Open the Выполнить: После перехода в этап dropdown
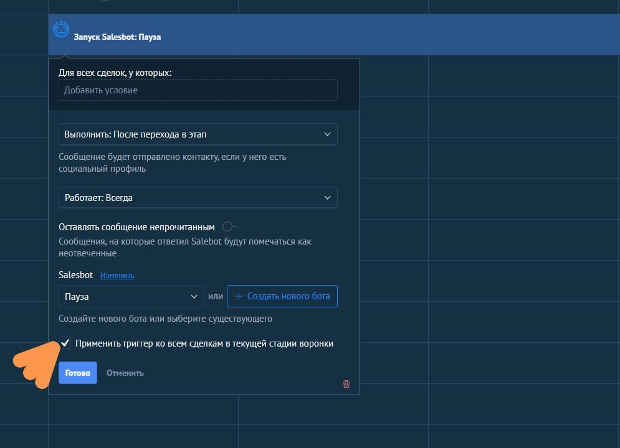 [x=198, y=134]
